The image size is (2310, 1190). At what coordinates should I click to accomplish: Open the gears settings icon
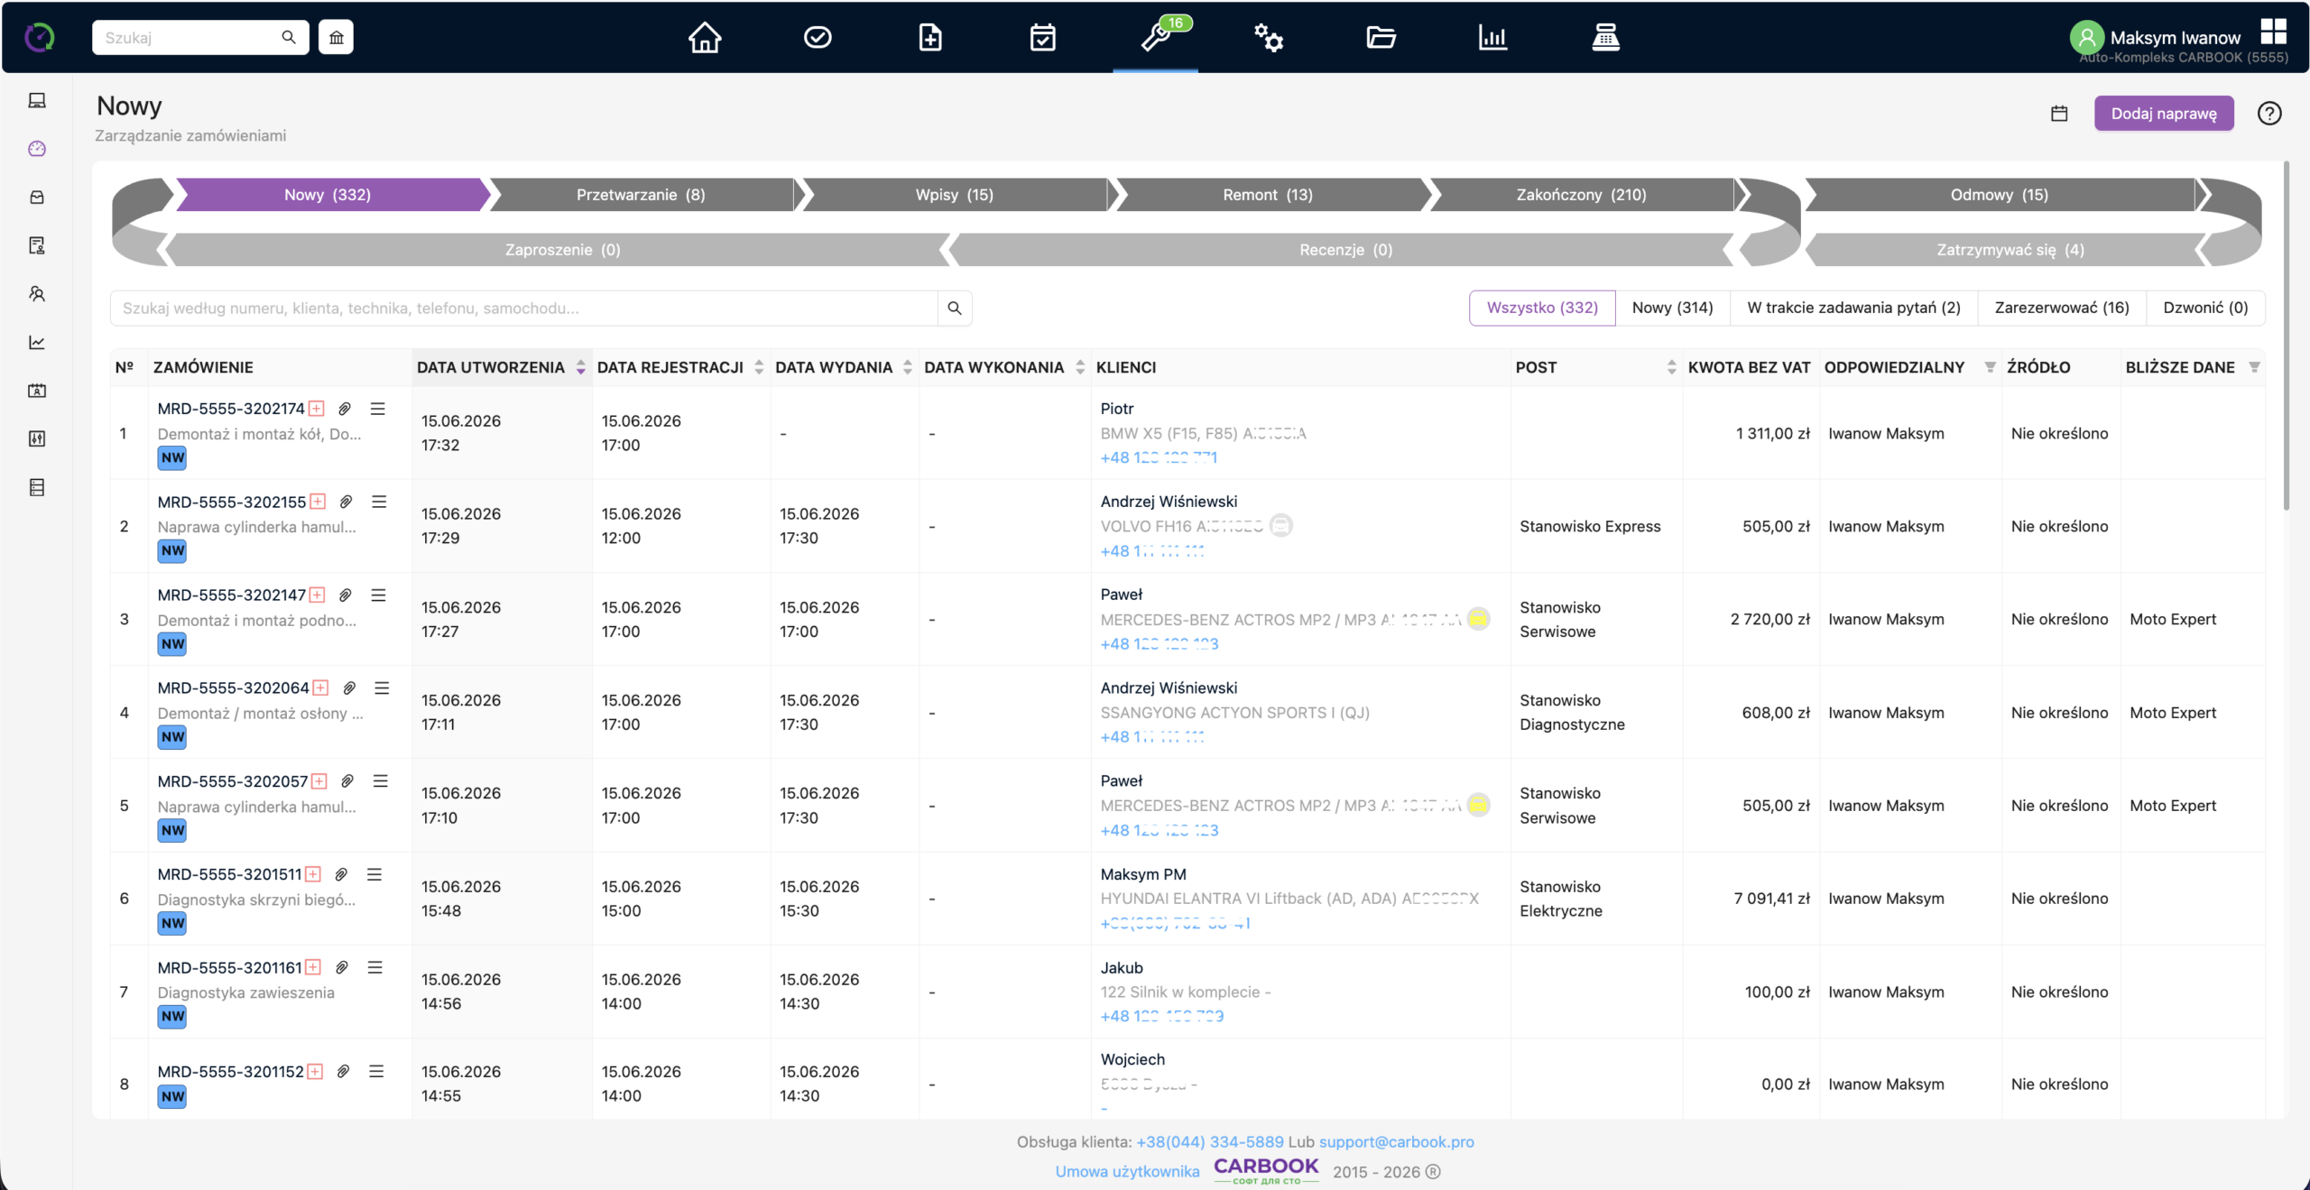(x=1268, y=38)
